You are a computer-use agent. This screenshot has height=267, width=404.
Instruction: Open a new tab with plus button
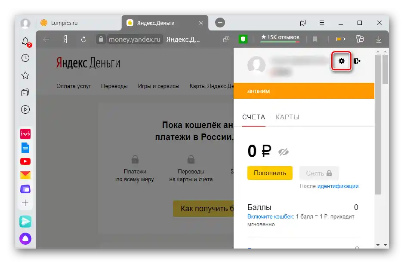pos(220,23)
